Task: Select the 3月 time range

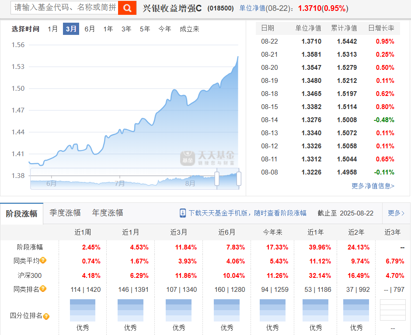Action: (x=71, y=29)
